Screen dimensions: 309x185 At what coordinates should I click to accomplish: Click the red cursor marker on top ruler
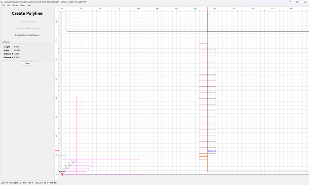tap(207, 9)
